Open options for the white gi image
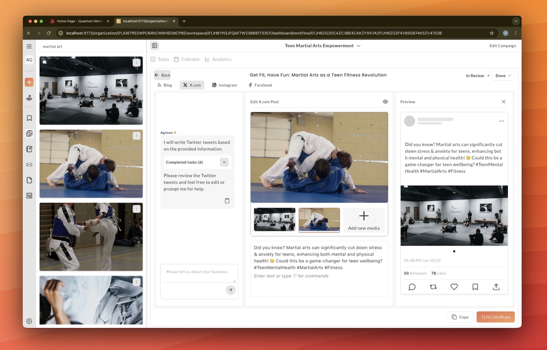Viewport: 547px width, 350px height. click(136, 282)
